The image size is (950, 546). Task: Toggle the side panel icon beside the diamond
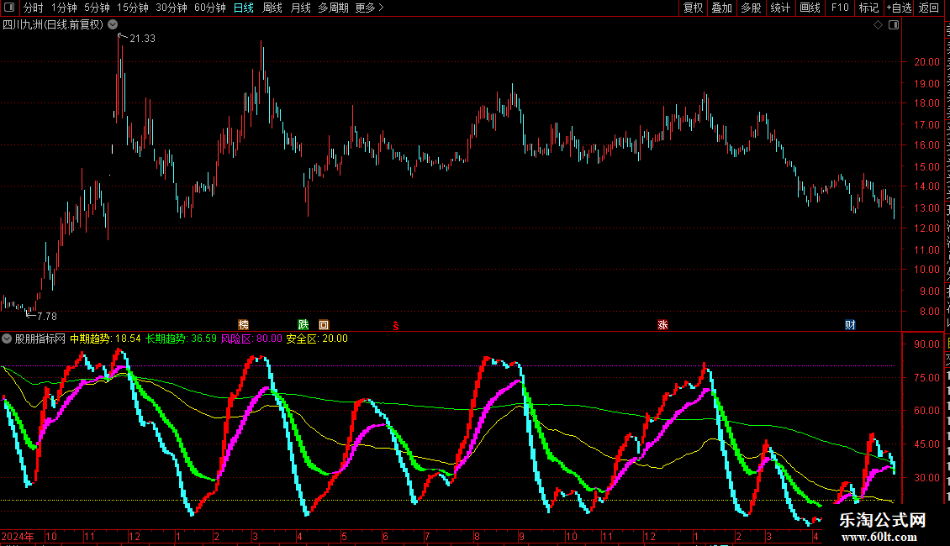click(x=894, y=25)
